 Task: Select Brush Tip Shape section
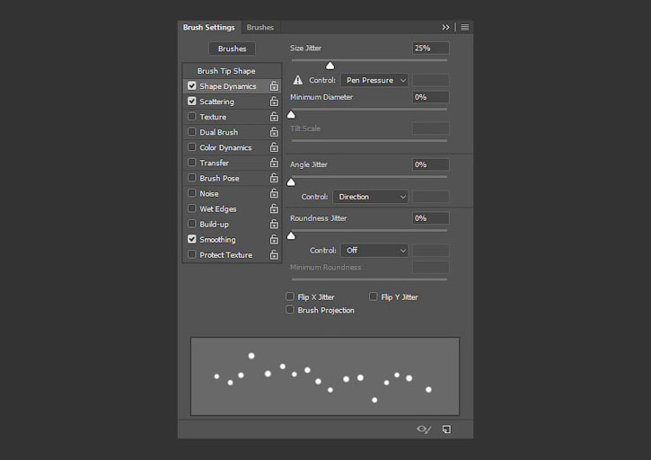[226, 71]
